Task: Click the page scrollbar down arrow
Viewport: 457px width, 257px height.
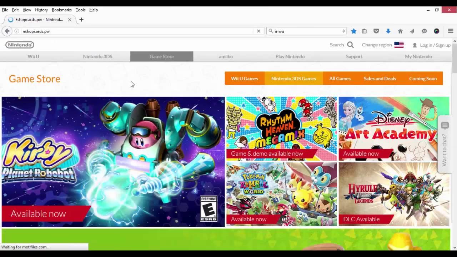Action: [455, 247]
